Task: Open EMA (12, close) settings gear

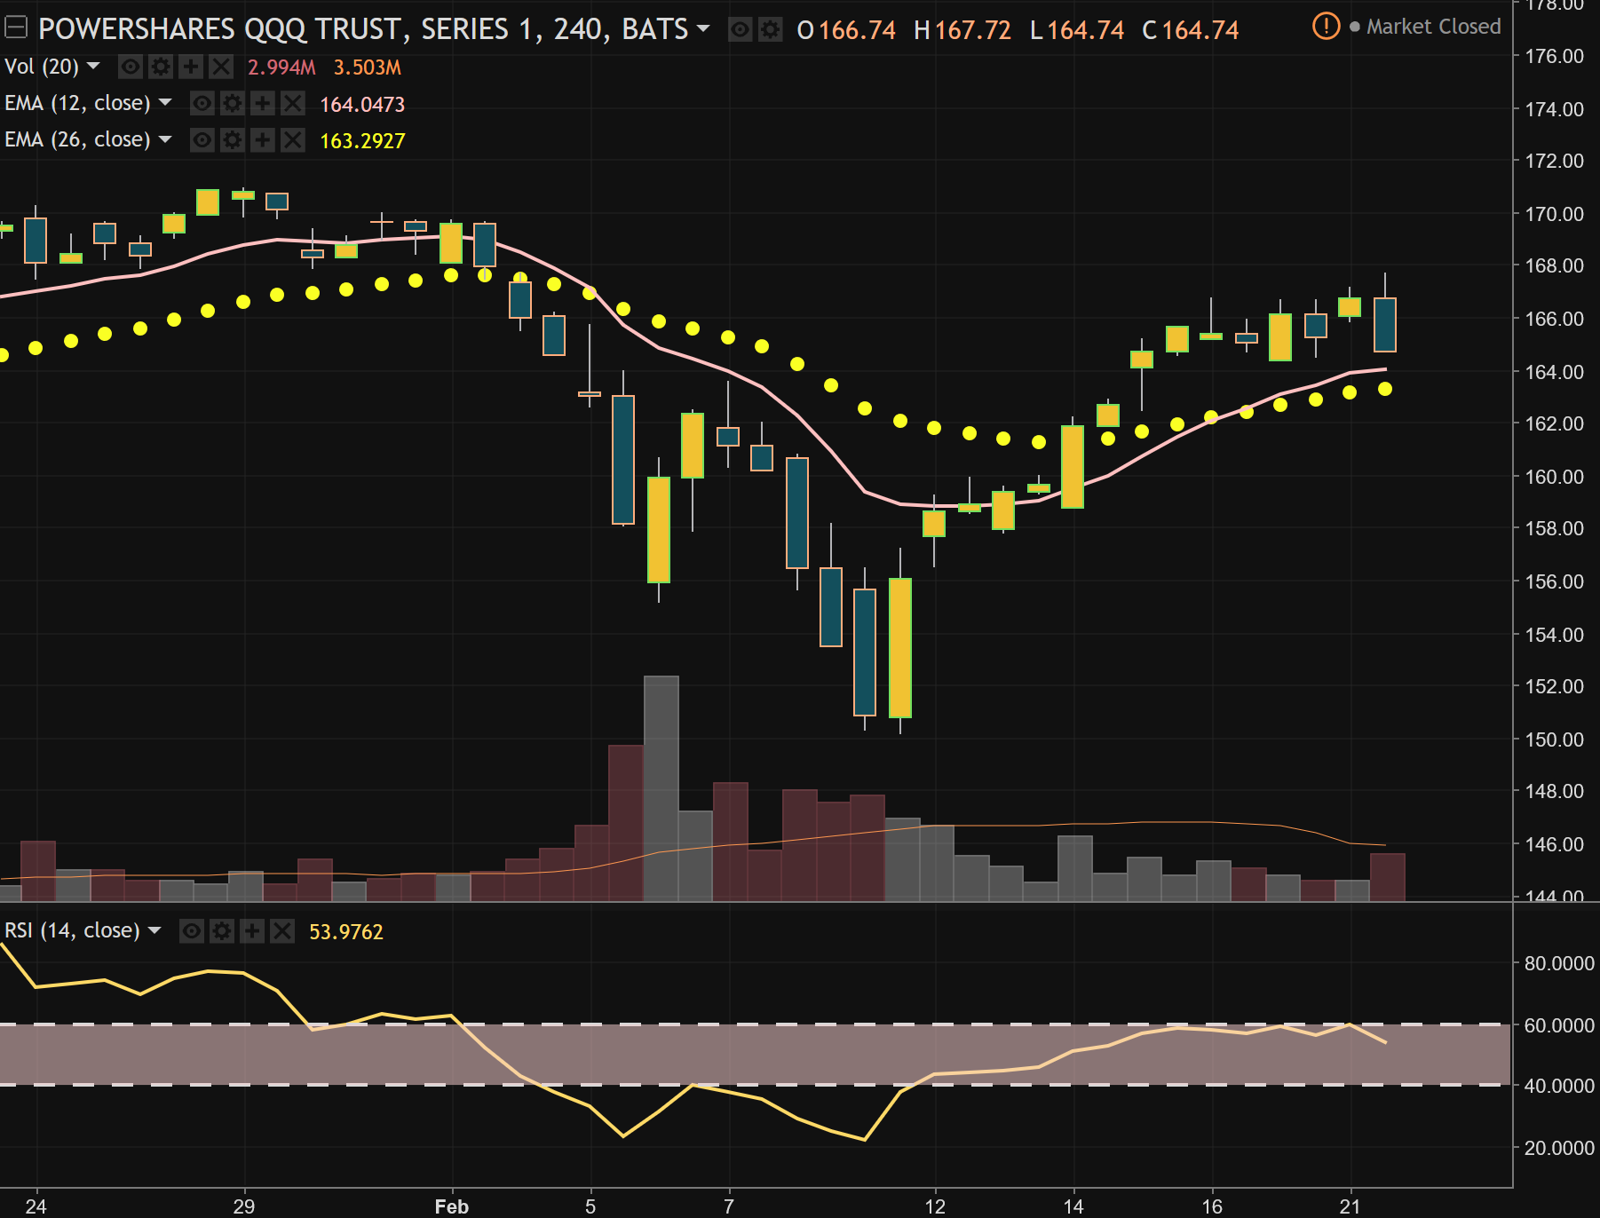Action: click(233, 104)
